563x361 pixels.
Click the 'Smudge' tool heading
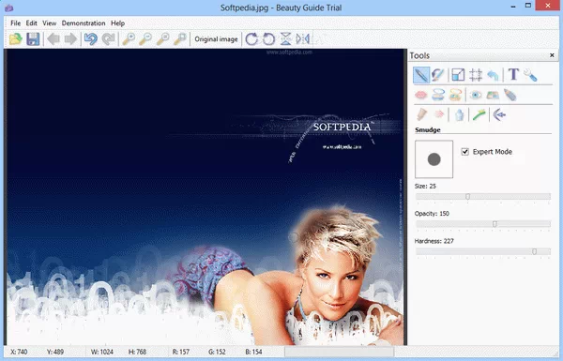coord(428,130)
